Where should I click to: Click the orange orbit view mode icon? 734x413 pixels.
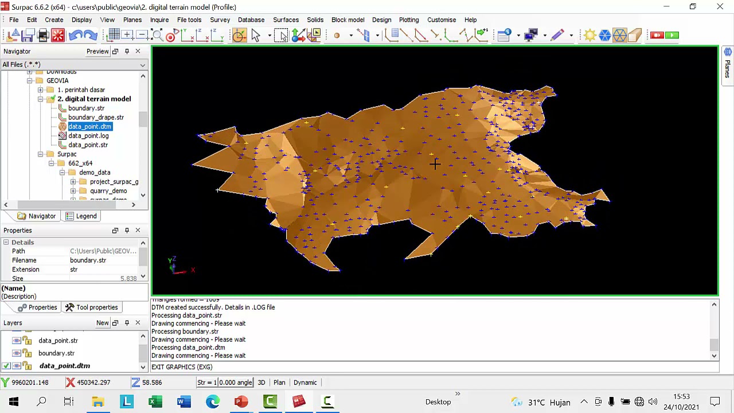(x=239, y=36)
